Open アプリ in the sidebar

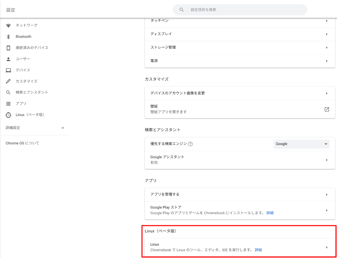coord(21,103)
